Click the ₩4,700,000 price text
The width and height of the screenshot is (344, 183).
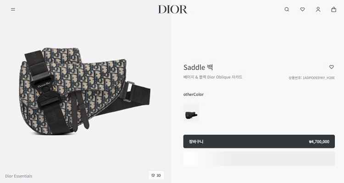[319, 142]
